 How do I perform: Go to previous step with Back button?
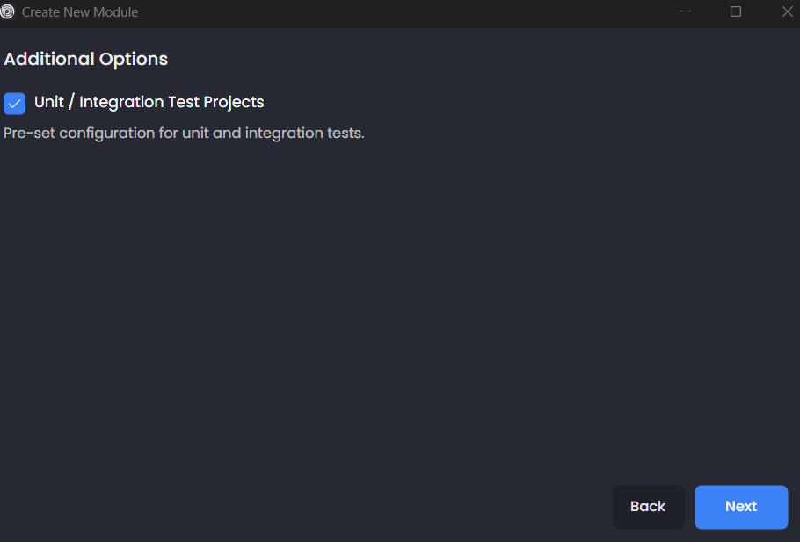click(x=648, y=507)
